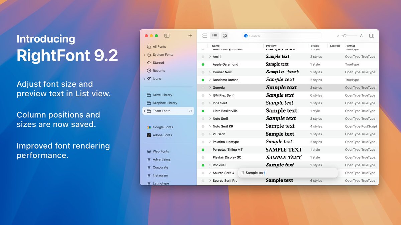The width and height of the screenshot is (401, 225).
Task: Deactivate Perpetua Titling MT via its green dot
Action: pyautogui.click(x=203, y=150)
